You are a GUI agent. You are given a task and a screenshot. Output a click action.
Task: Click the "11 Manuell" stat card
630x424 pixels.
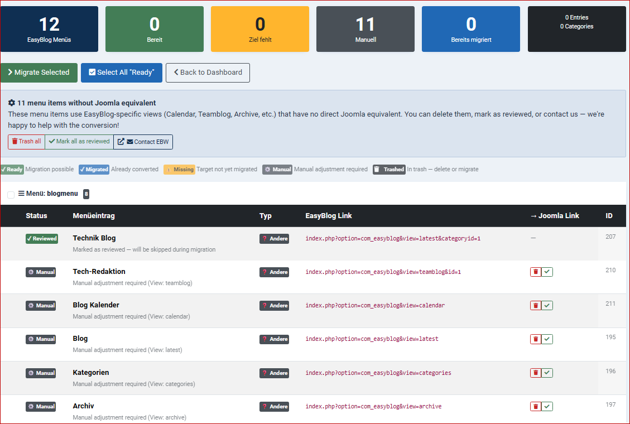(x=365, y=28)
